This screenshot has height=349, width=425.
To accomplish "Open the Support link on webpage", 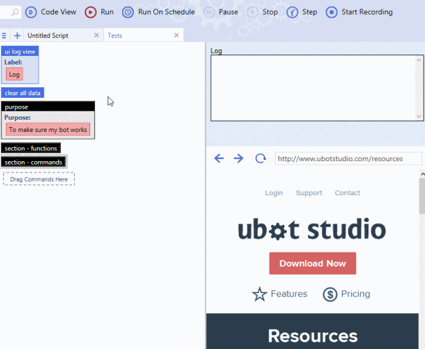I will (309, 193).
